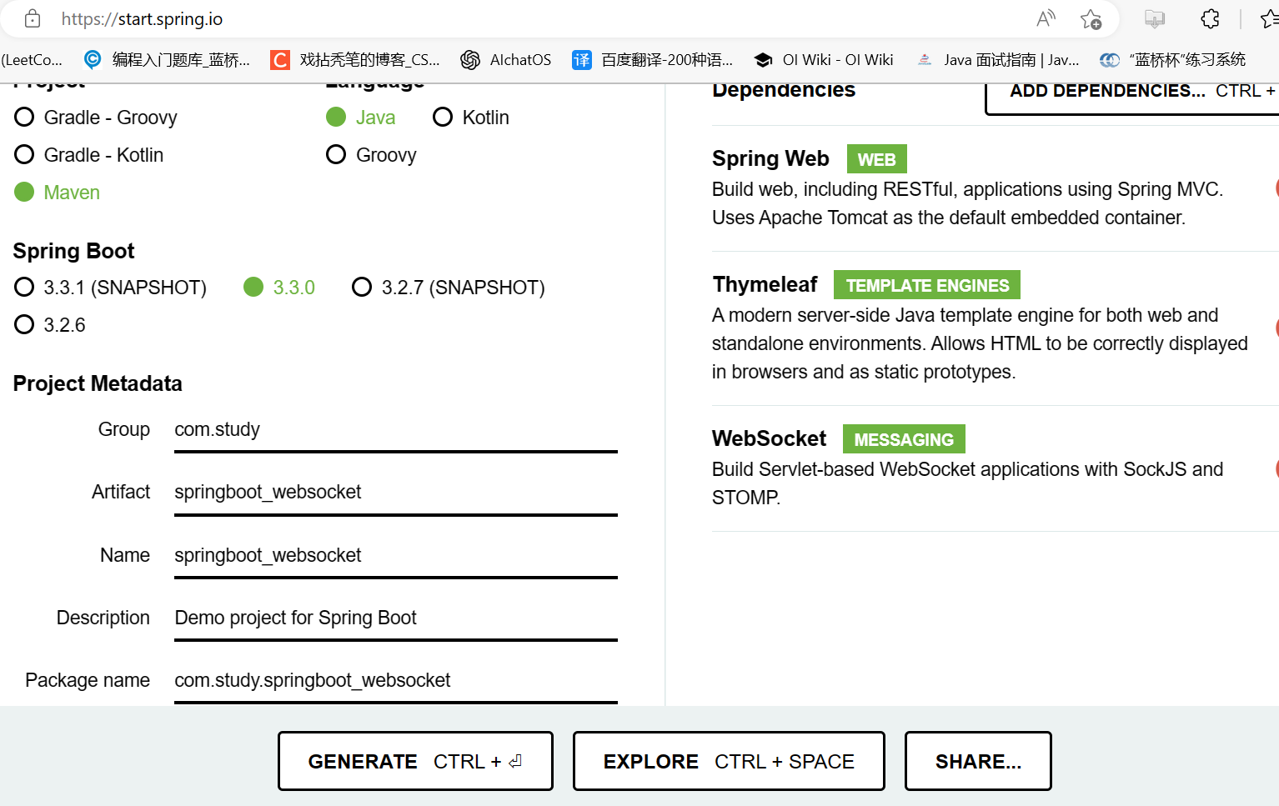Click the SHARE... button

pyautogui.click(x=977, y=760)
